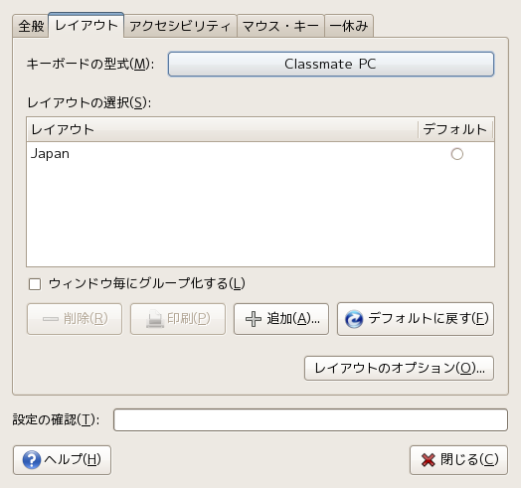
Task: Click the 設定の確認 text field
Action: [x=310, y=420]
